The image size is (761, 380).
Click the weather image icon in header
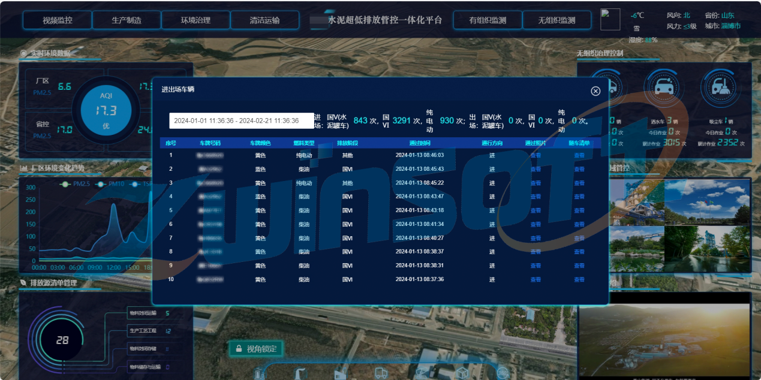click(610, 20)
